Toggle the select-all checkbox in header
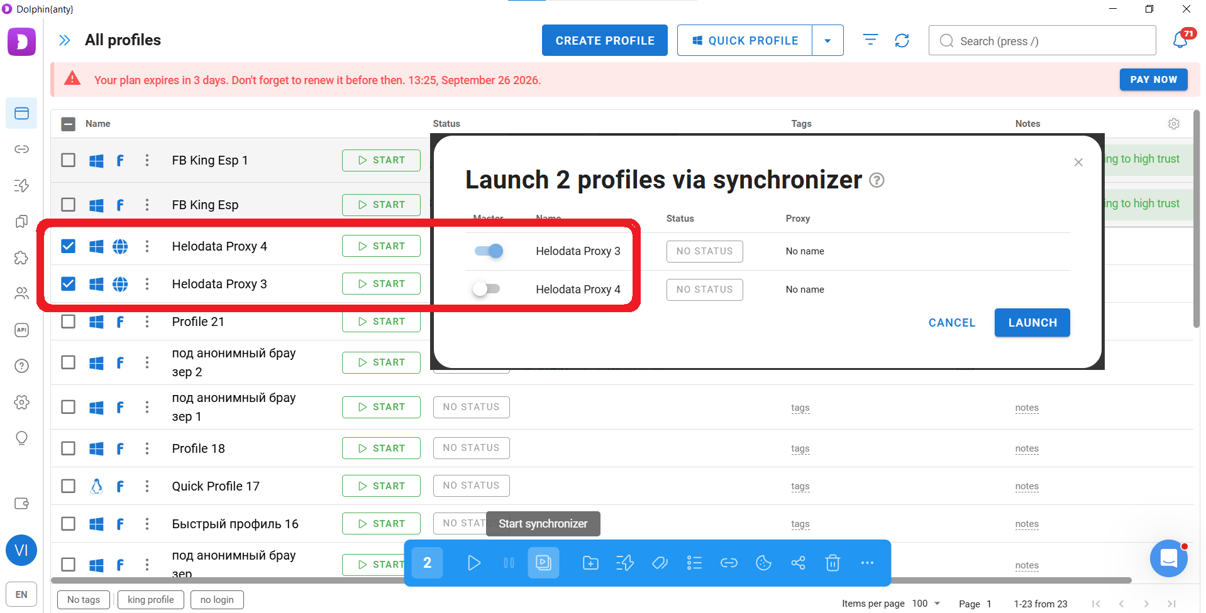 [68, 124]
